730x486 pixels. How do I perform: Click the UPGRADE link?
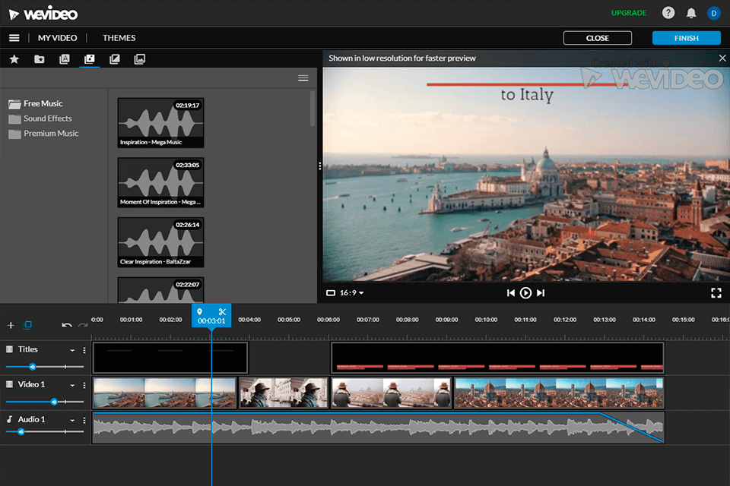coord(629,13)
